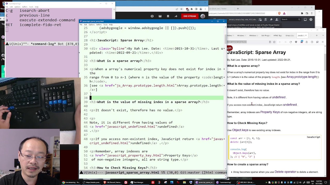The height and width of the screenshot is (185, 330).
Task: Click the Brave shield icon in the address bar
Action: pos(279,13)
